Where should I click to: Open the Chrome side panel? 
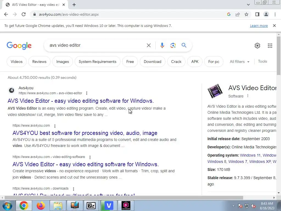click(257, 14)
